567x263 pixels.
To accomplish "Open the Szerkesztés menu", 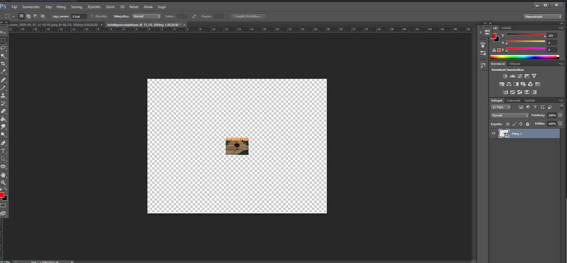I will (31, 7).
